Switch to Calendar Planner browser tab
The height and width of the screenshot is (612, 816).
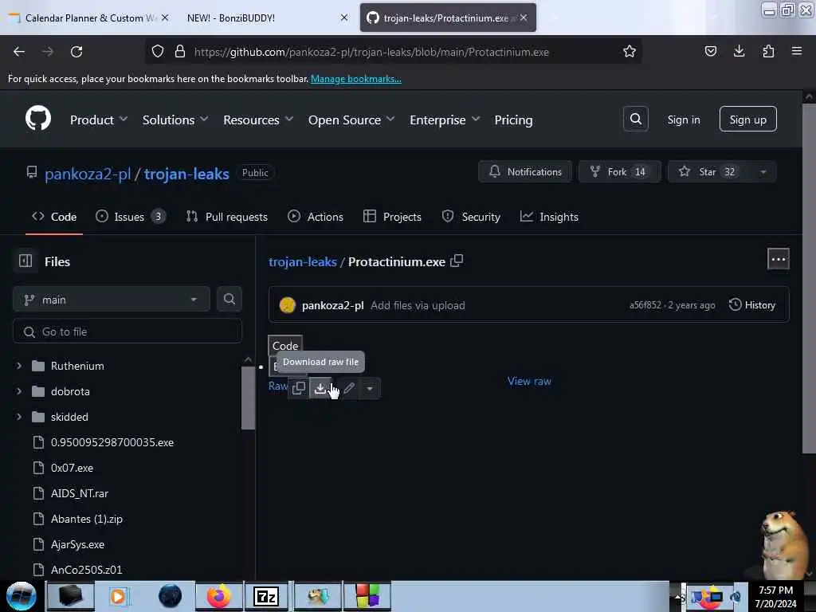pyautogui.click(x=88, y=18)
